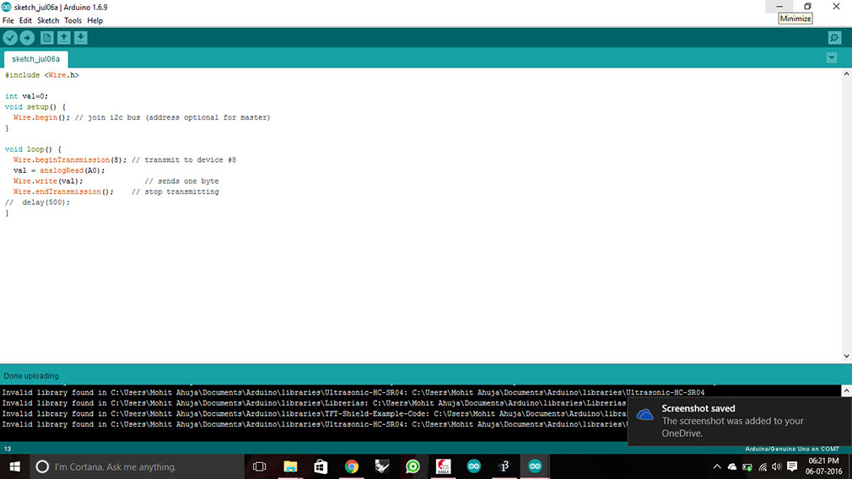Open the Windows Store taskbar icon

tap(321, 466)
